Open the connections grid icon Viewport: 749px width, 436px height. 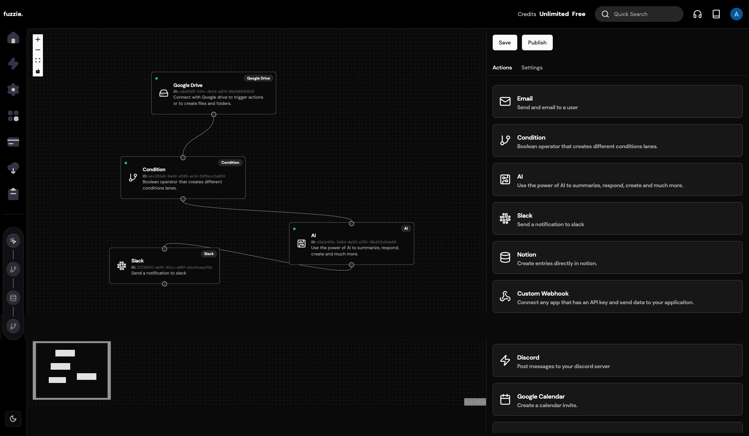pyautogui.click(x=13, y=116)
